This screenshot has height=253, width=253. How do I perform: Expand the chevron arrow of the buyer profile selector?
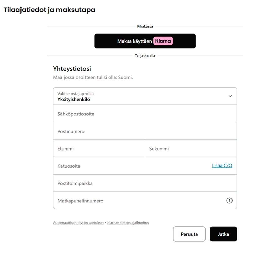(230, 96)
